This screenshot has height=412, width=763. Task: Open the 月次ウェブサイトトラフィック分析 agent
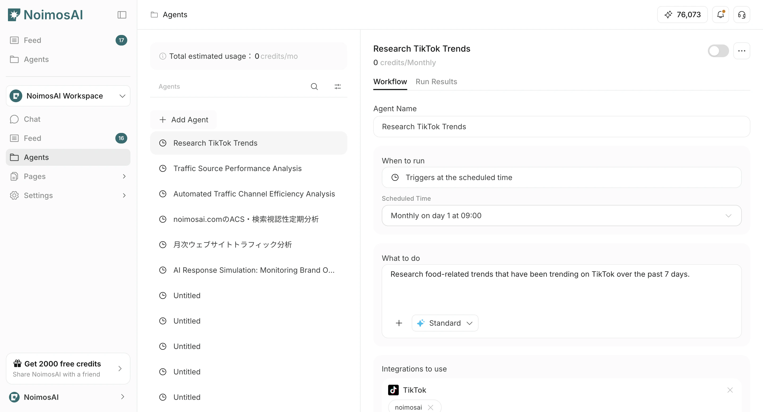point(248,245)
